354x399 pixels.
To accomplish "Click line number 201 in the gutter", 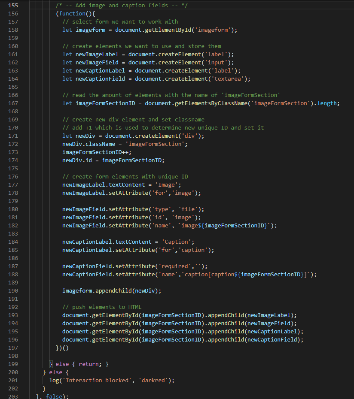I will click(13, 380).
